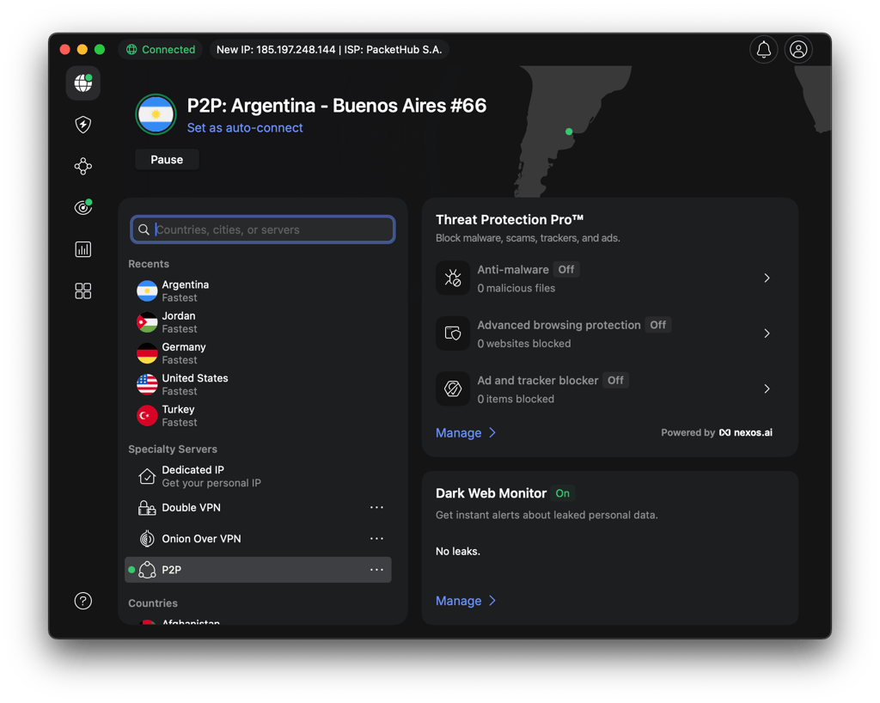Screen dimensions: 880x703
Task: Click the green server dot on map
Action: click(x=569, y=131)
